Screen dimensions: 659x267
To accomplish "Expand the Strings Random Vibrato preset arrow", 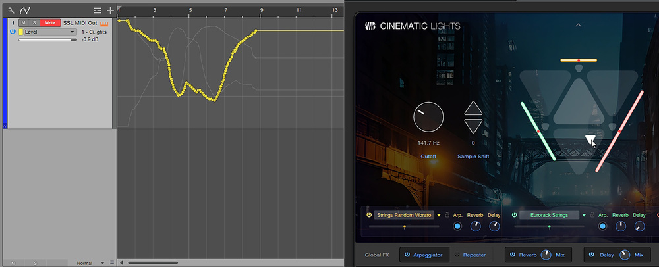I will coord(439,215).
